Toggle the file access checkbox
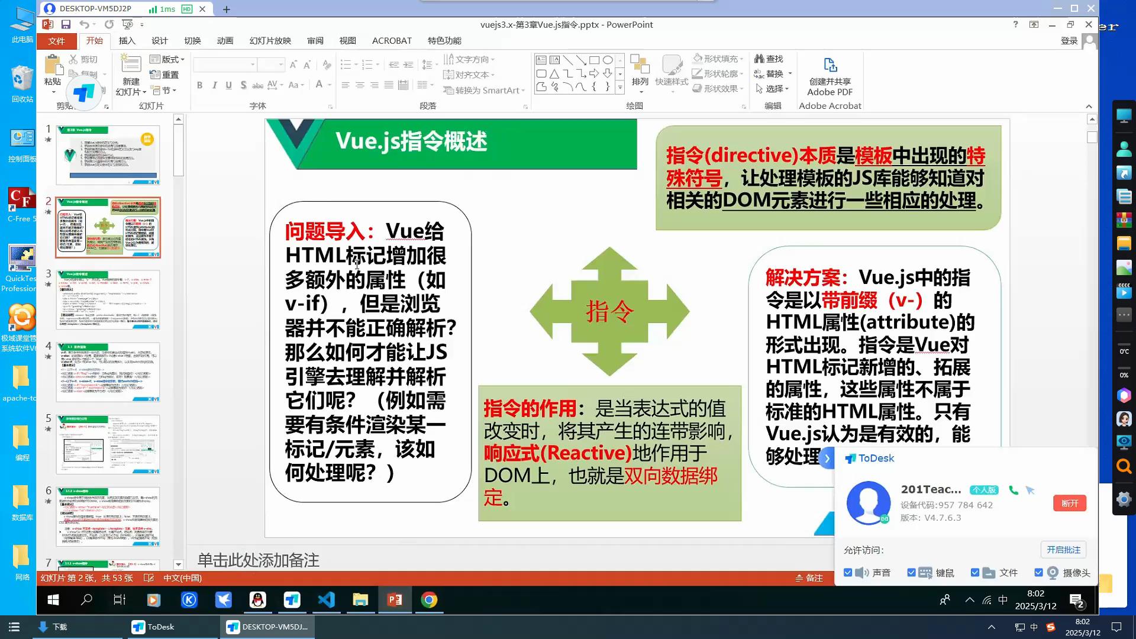The height and width of the screenshot is (639, 1136). (975, 573)
